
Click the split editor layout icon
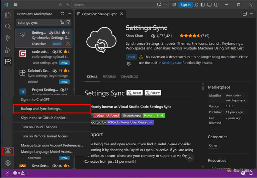point(245,14)
